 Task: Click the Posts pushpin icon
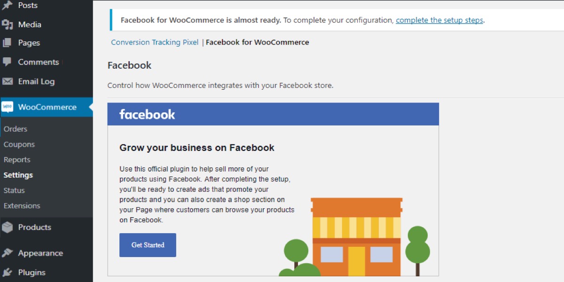[7, 6]
